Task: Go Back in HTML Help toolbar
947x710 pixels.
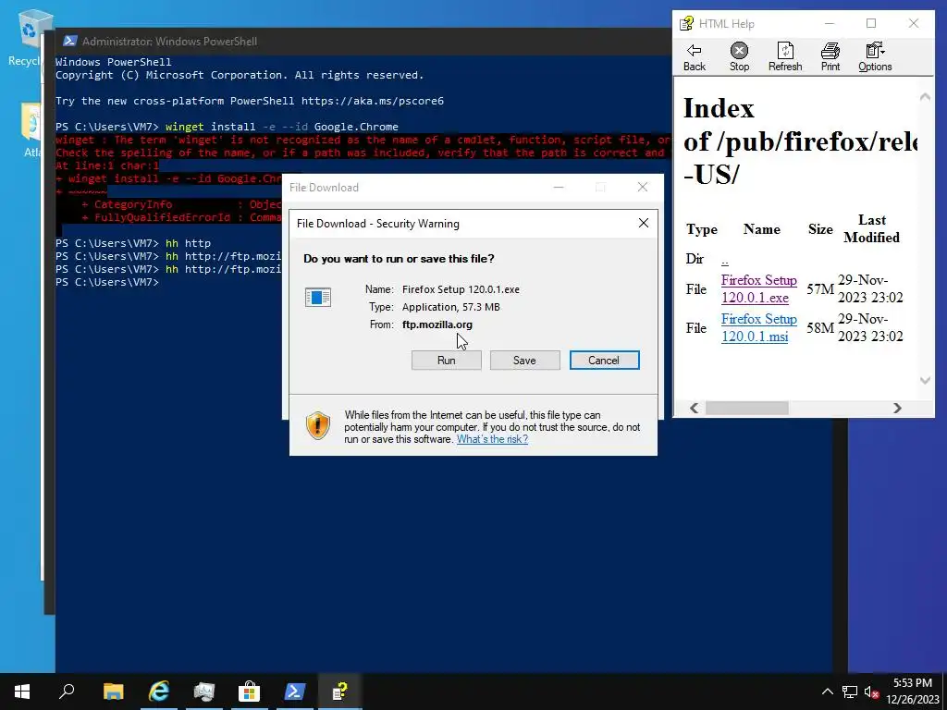Action: (694, 57)
